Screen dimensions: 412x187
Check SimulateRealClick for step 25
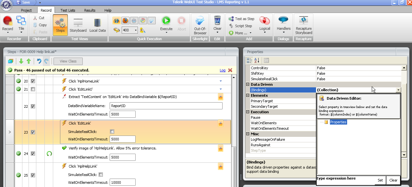(x=101, y=175)
